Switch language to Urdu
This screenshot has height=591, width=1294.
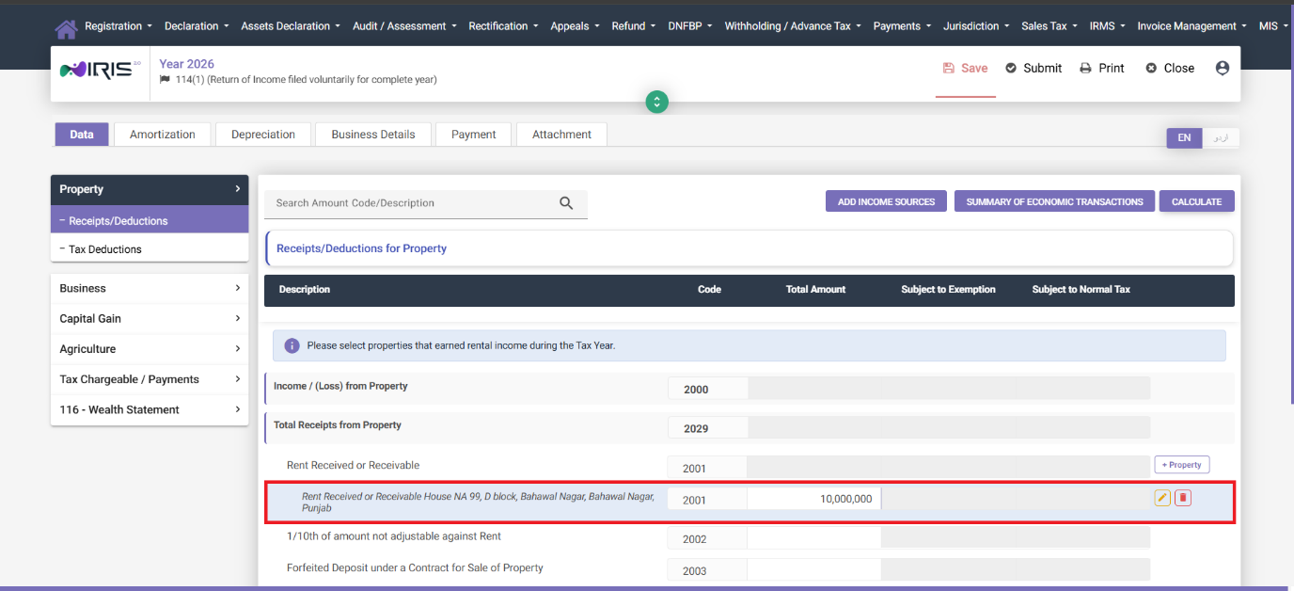1221,137
